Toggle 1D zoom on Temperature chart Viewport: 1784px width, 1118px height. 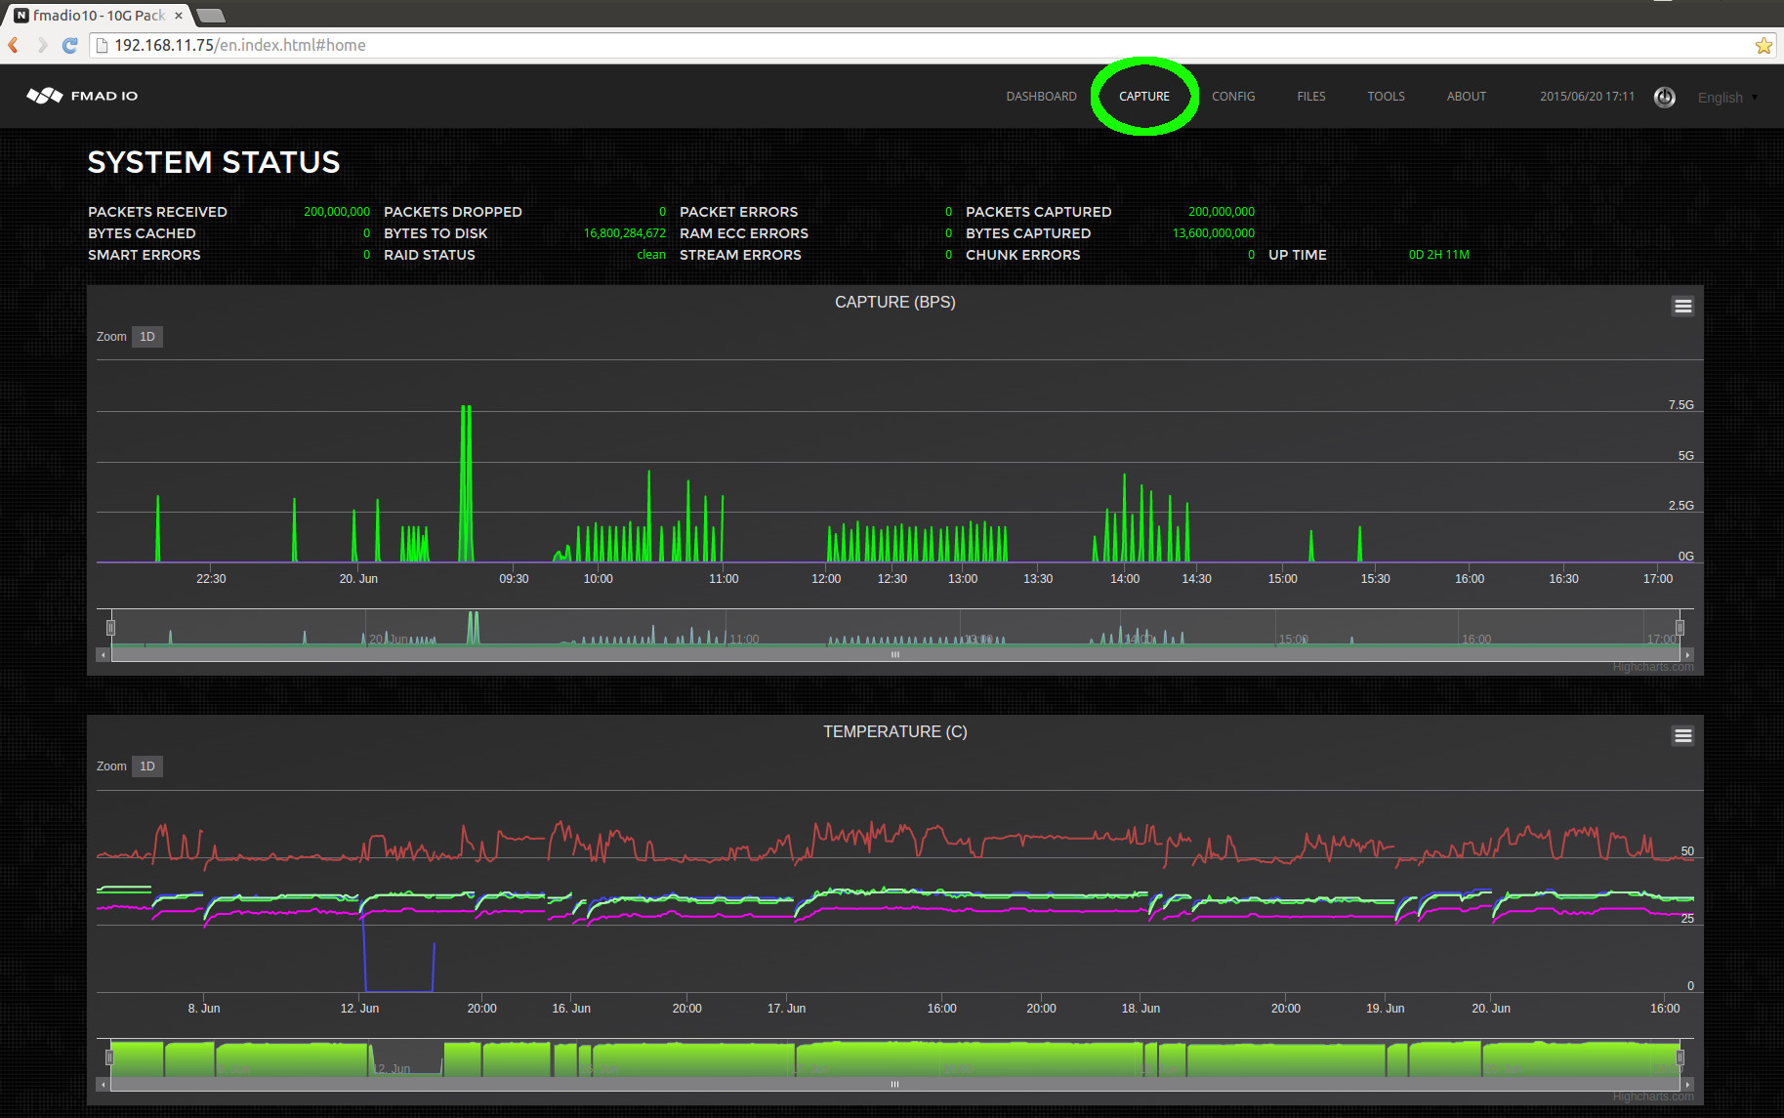(147, 766)
